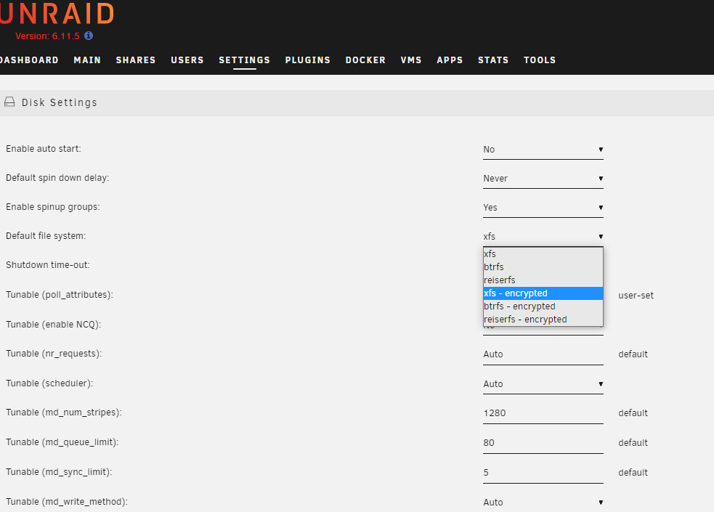Open the Stats tab
The image size is (714, 512).
[x=493, y=60]
